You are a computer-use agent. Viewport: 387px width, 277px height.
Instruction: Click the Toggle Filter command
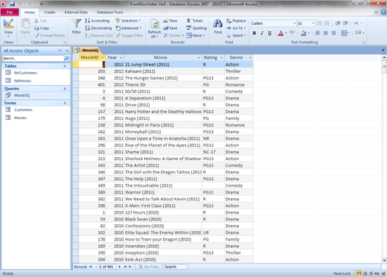pos(129,36)
